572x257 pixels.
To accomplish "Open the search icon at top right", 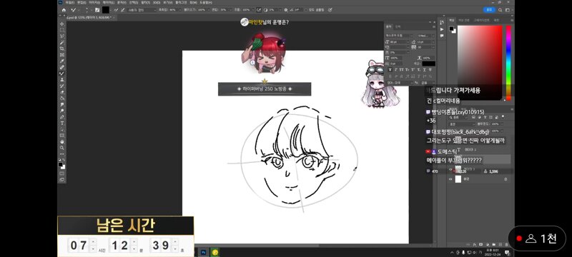I will (x=500, y=10).
